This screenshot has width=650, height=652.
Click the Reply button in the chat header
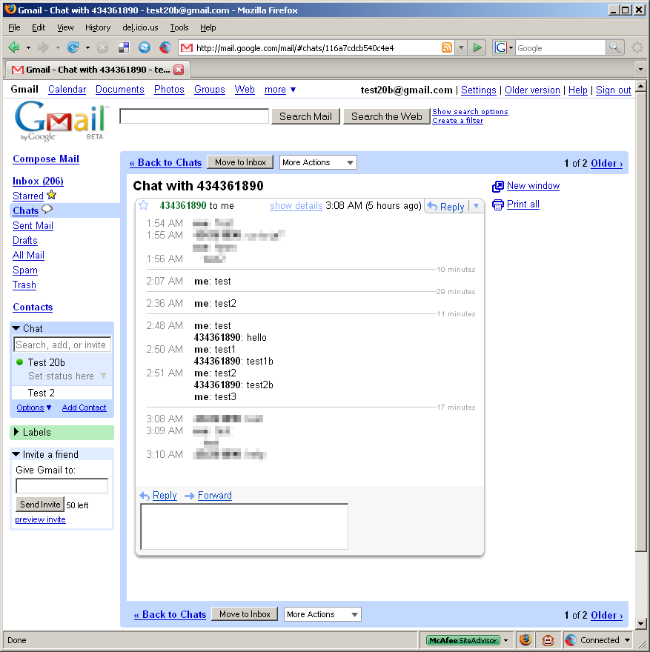point(446,206)
